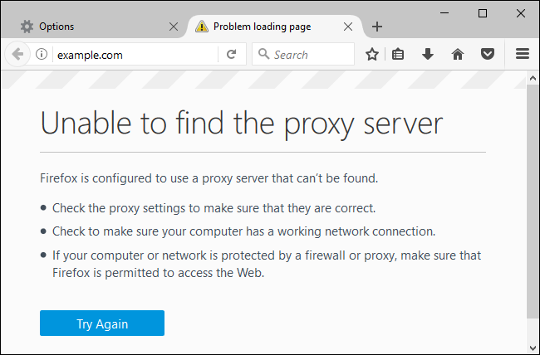Image resolution: width=540 pixels, height=355 pixels.
Task: Click the back arrow button
Action: pos(17,55)
